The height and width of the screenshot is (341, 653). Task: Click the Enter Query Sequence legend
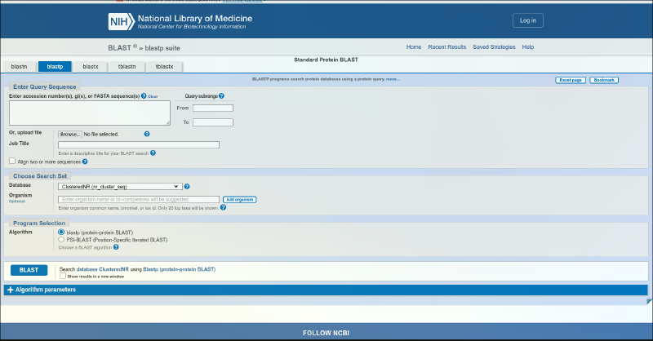point(45,86)
